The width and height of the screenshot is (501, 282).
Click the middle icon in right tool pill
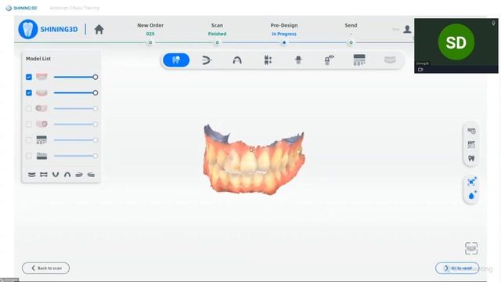click(x=471, y=144)
